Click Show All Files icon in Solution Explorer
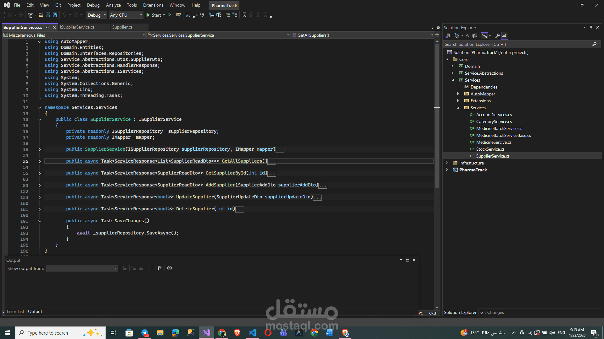This screenshot has height=339, width=604. (x=475, y=36)
